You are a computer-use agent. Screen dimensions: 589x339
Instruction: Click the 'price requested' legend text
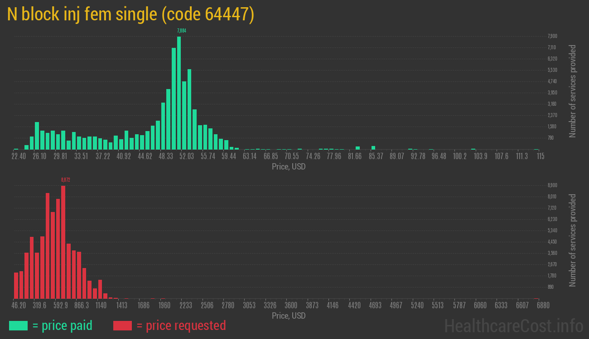180,325
